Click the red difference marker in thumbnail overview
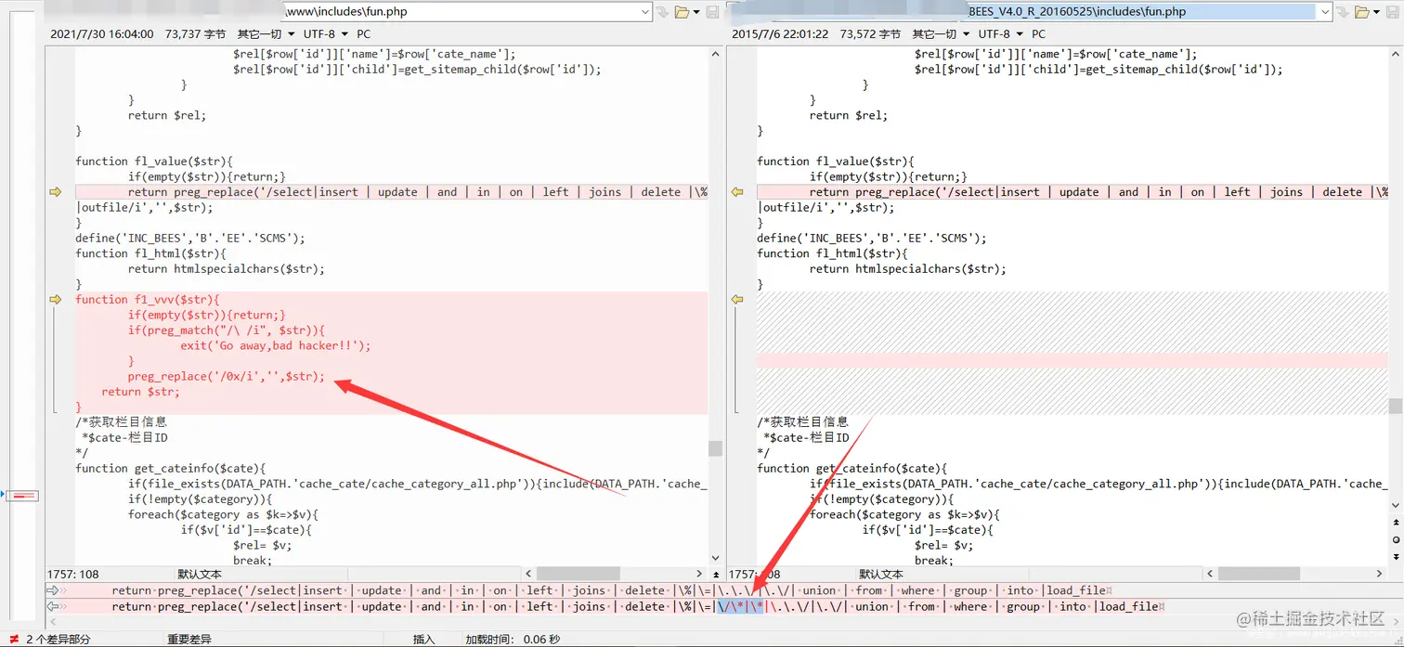Screen dimensions: 1404x647 tap(22, 496)
